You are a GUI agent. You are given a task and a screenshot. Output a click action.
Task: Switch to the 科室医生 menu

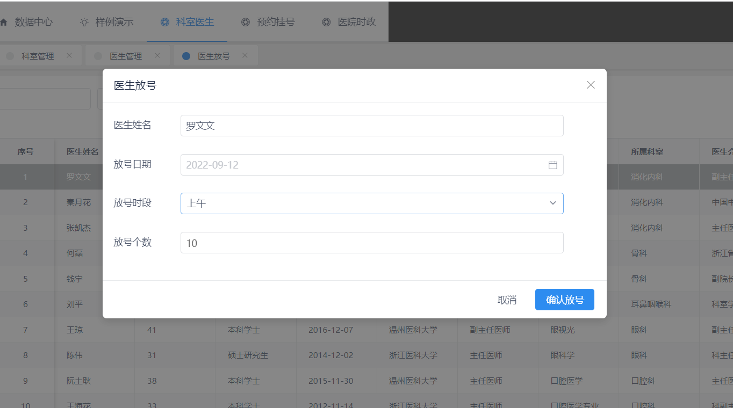pyautogui.click(x=188, y=22)
